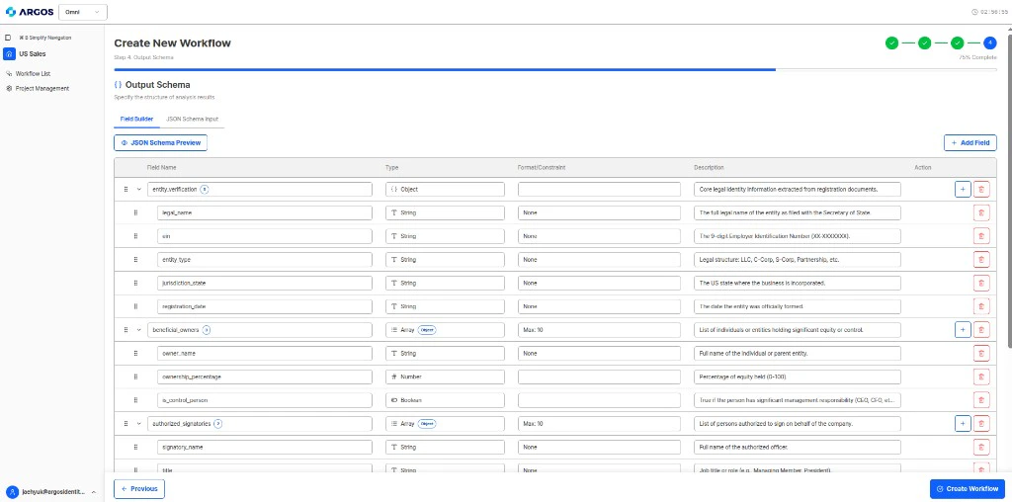
Task: Grab drag handle of ownership_percentage row
Action: pos(135,376)
